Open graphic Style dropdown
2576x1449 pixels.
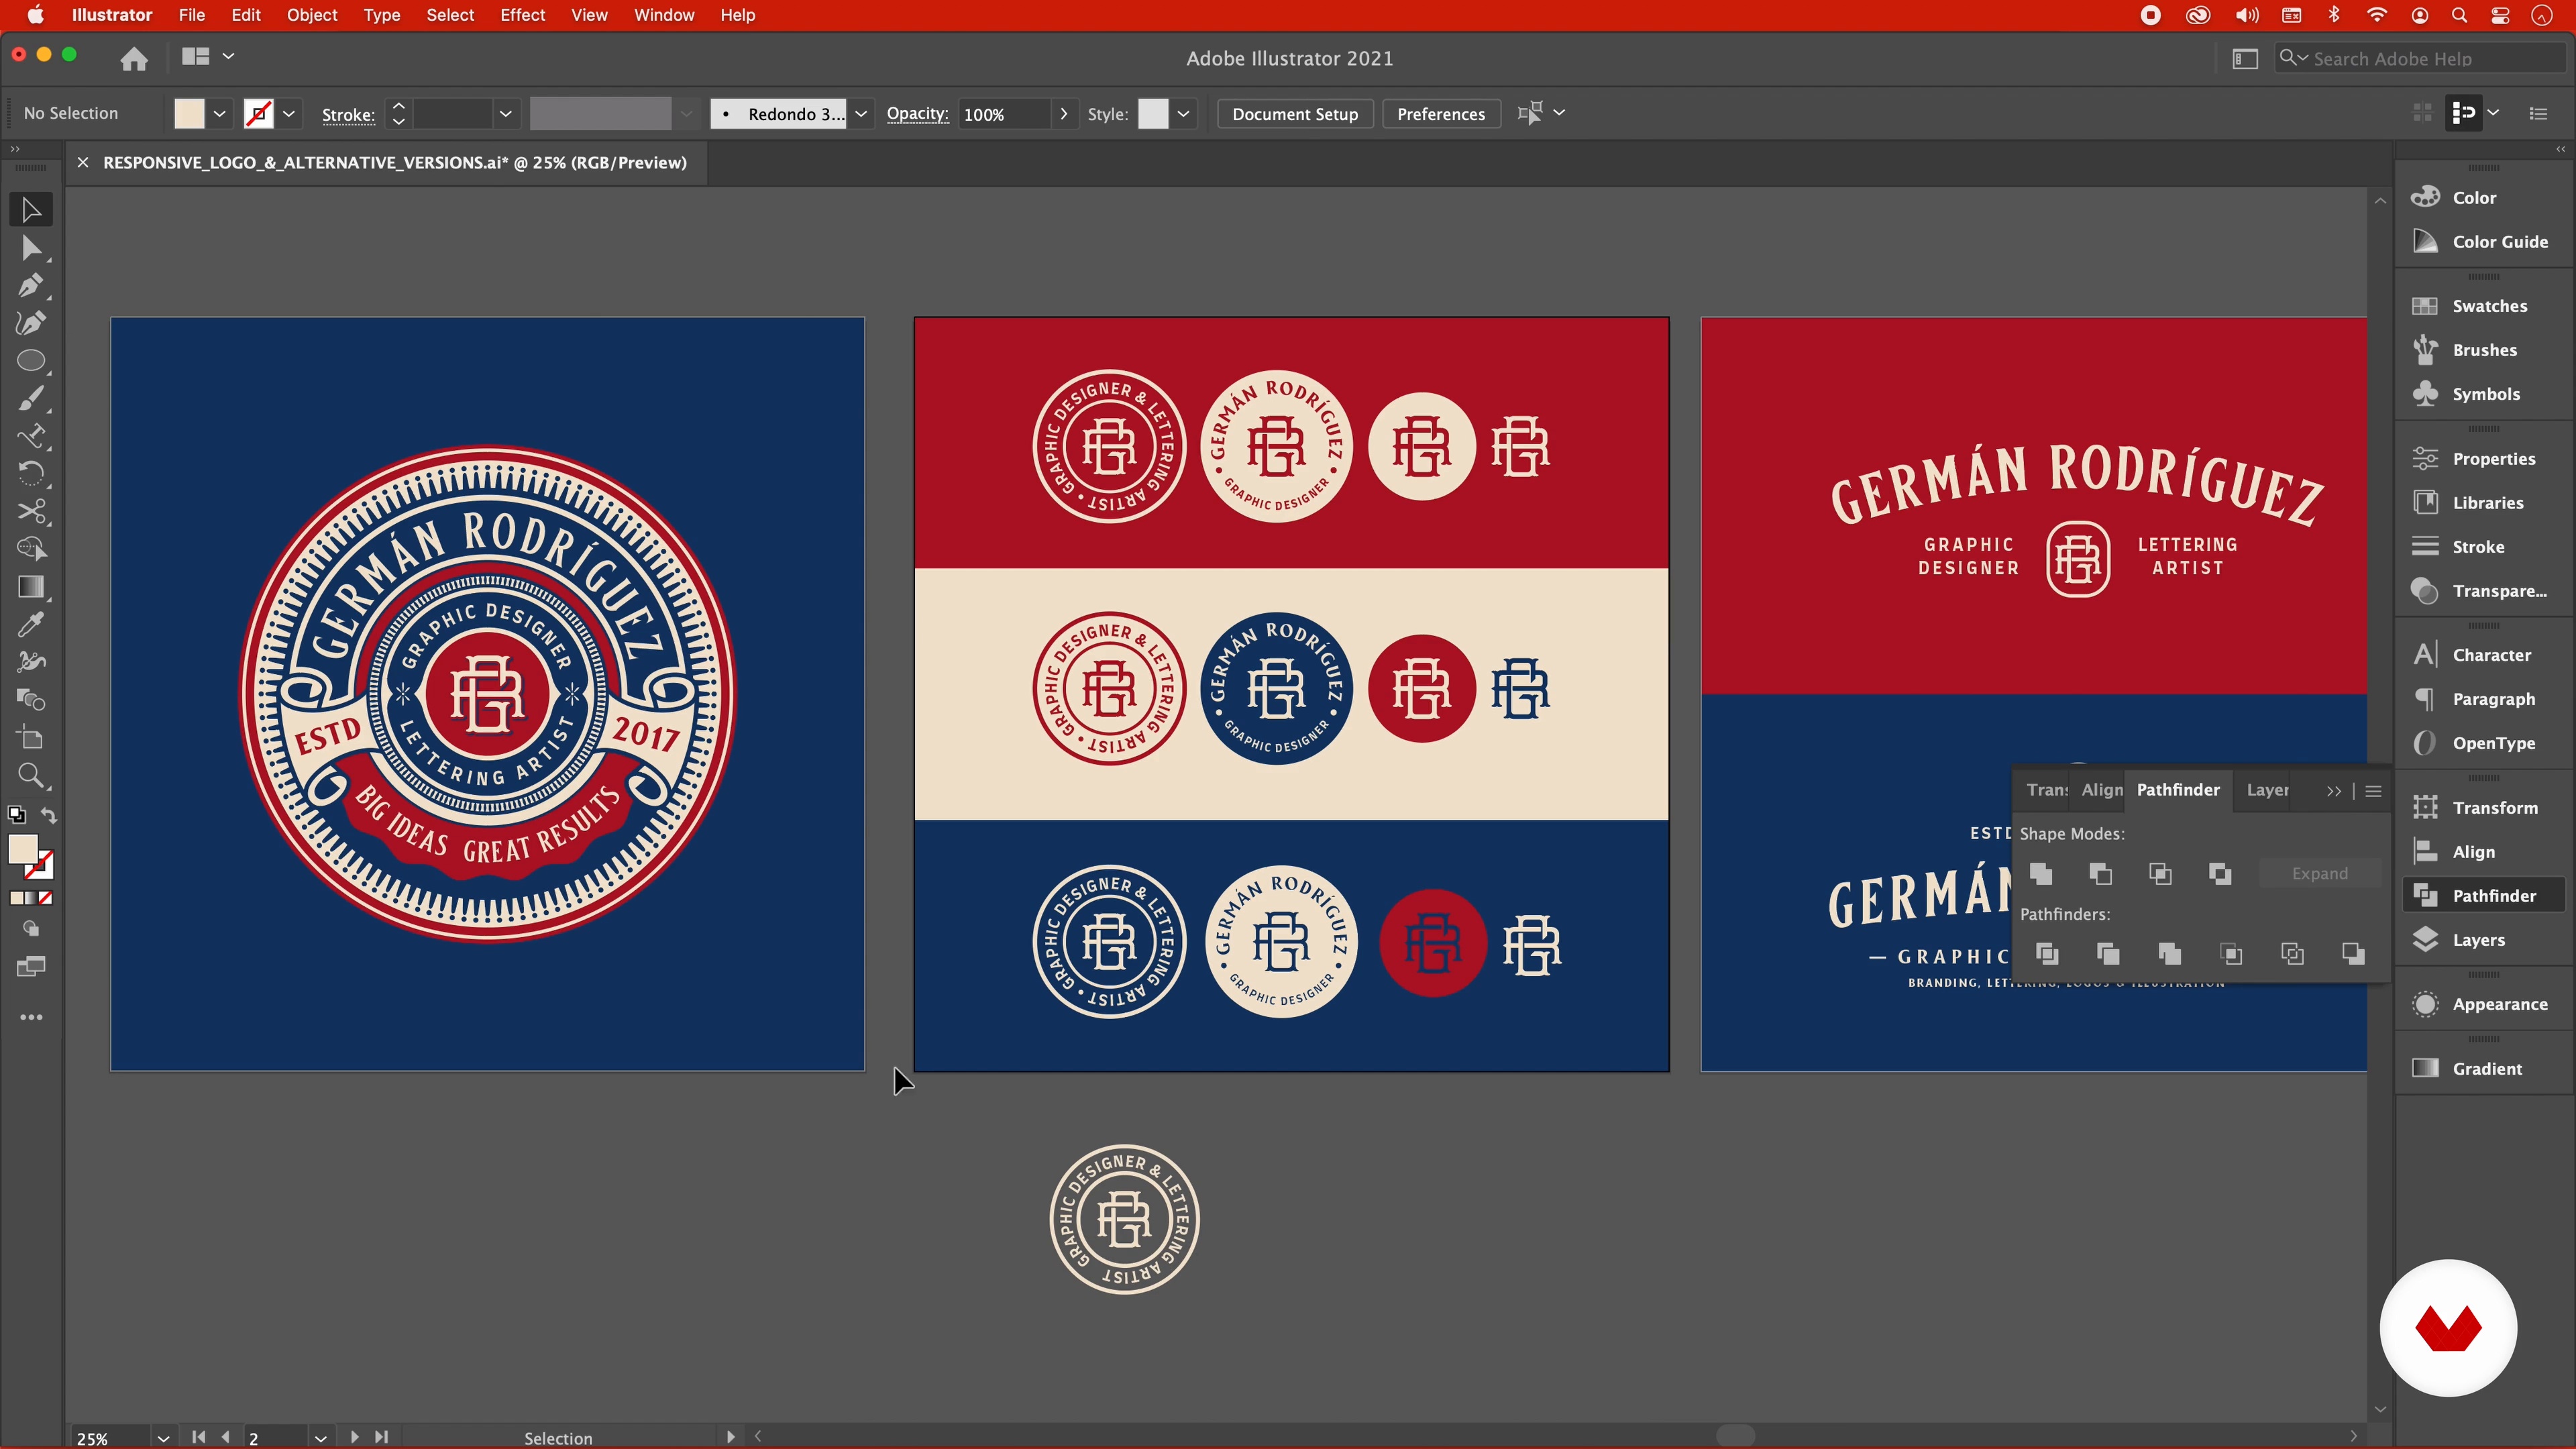pos(1183,114)
